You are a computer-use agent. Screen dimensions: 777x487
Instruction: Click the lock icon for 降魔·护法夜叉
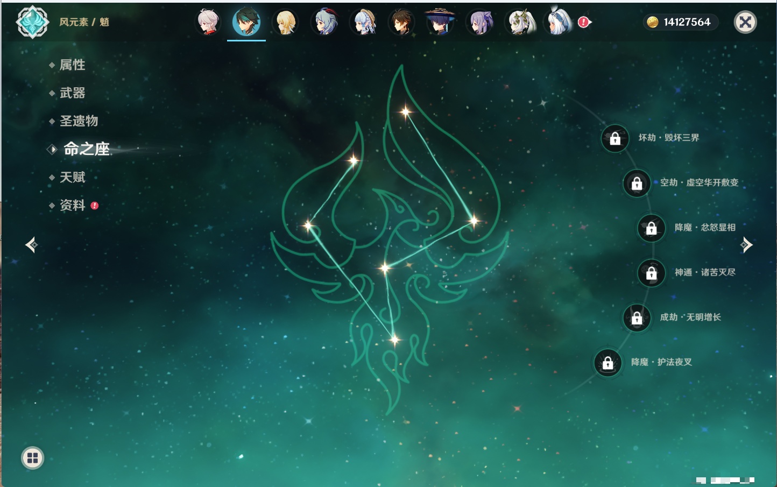pos(608,363)
